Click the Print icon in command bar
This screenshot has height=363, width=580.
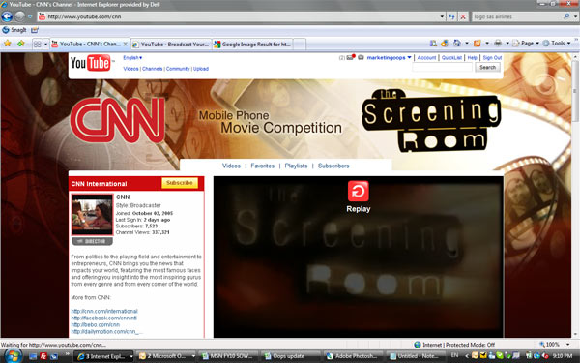coord(498,44)
